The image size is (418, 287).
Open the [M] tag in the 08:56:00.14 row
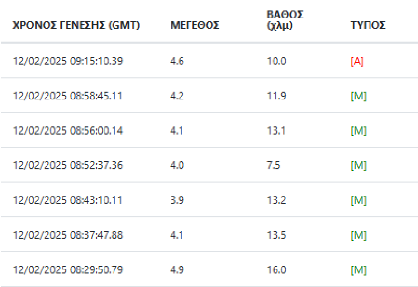coord(359,131)
